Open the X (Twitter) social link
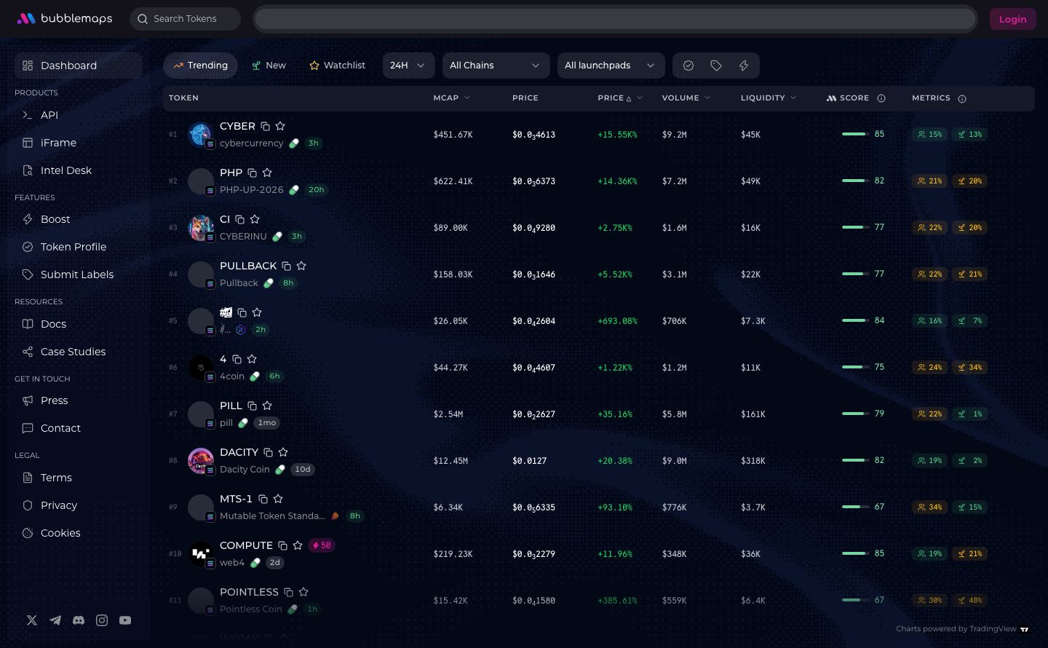Image resolution: width=1048 pixels, height=648 pixels. tap(32, 620)
